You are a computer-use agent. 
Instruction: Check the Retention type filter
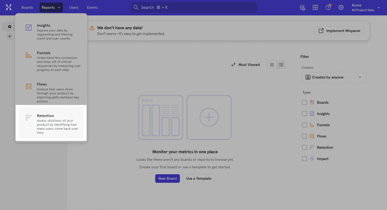coord(304,147)
